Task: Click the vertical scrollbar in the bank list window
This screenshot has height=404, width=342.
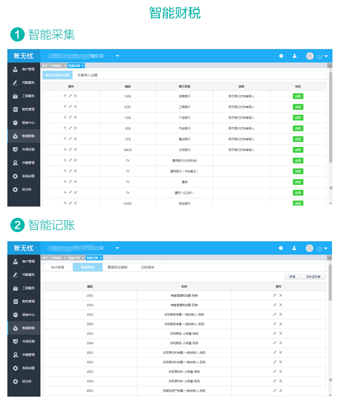Action: (330, 117)
